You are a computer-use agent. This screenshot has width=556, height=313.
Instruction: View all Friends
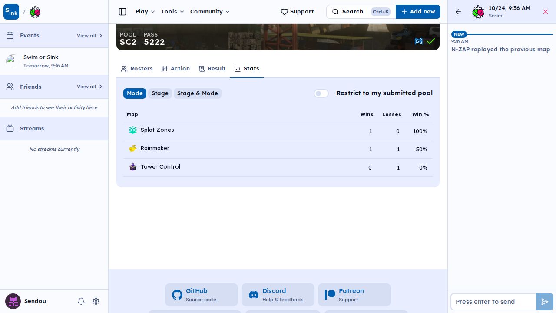point(89,87)
